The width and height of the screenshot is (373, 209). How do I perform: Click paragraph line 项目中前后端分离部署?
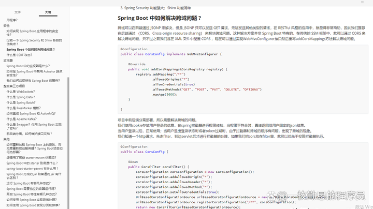point(157,120)
